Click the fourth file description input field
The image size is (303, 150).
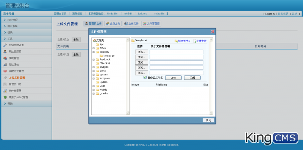(176, 68)
